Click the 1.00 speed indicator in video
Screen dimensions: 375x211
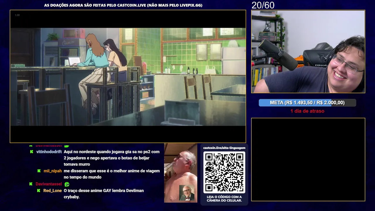(x=17, y=15)
